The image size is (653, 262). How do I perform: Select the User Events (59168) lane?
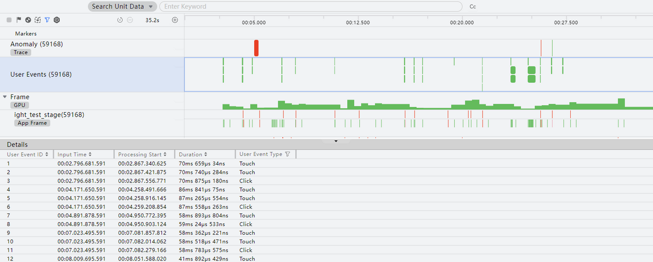click(x=41, y=75)
